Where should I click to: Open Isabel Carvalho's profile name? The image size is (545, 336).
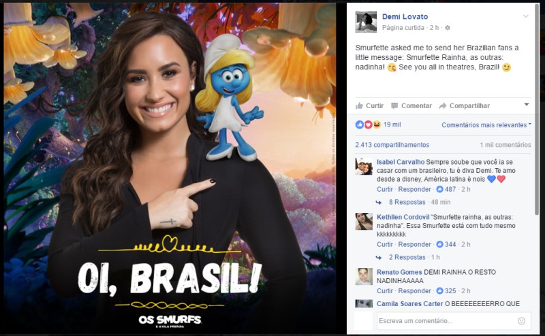(401, 162)
